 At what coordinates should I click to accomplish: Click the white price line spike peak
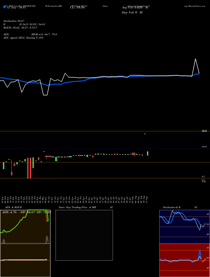195,59
